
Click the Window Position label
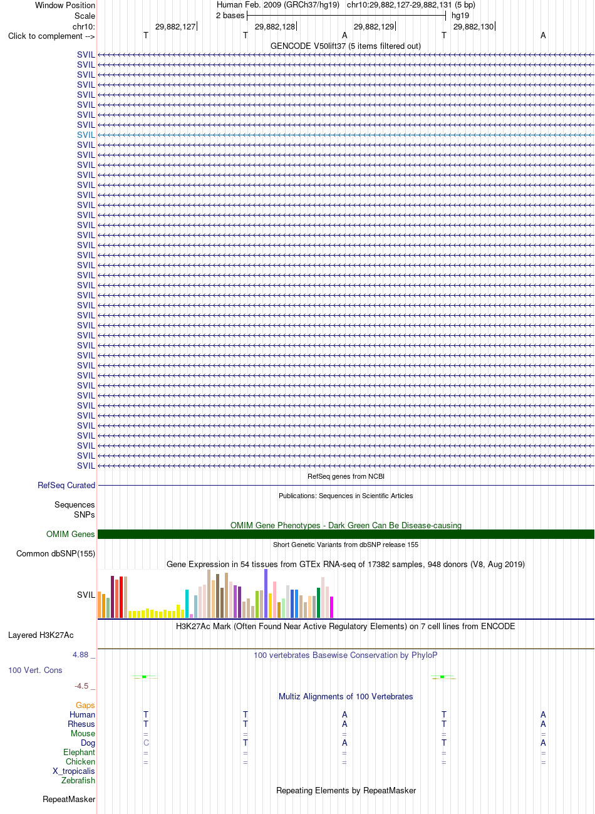point(65,5)
